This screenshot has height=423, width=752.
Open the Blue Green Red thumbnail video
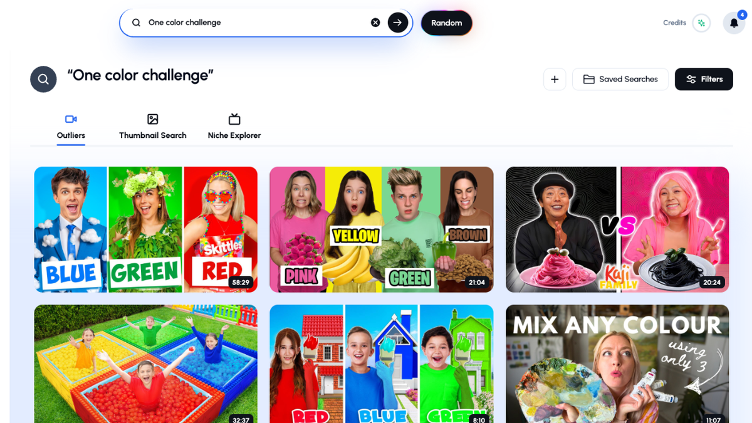coord(146,229)
